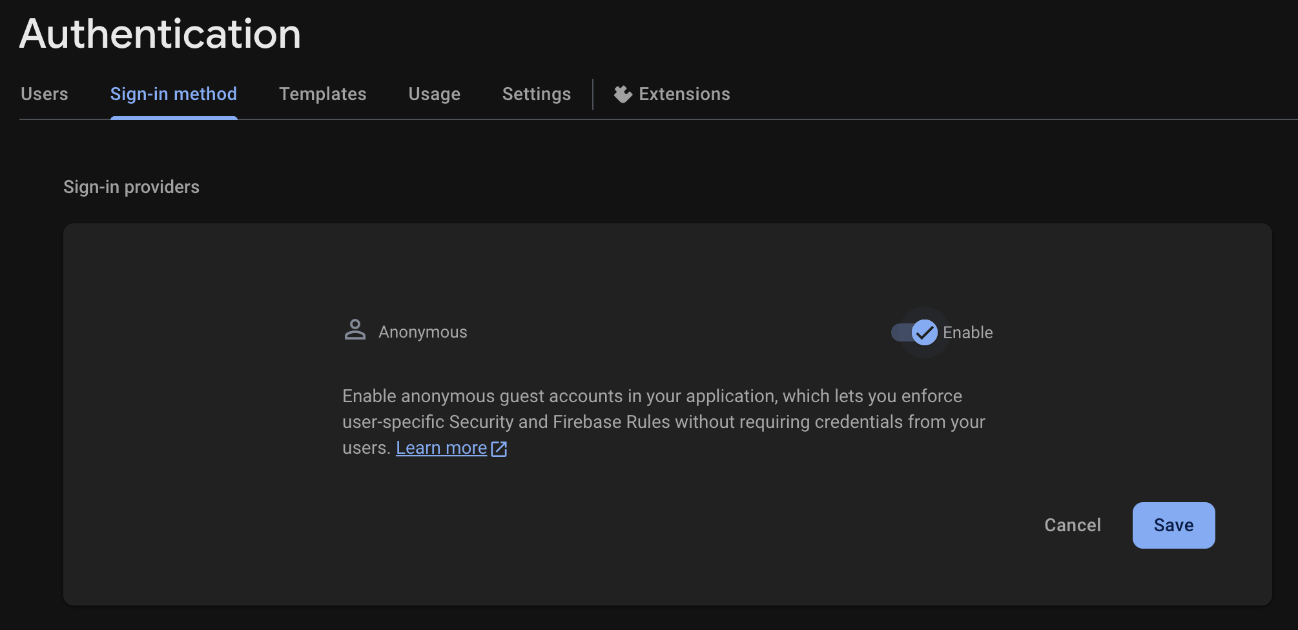Screen dimensions: 1298x630
Task: Cancel the provider configuration changes
Action: pos(1072,525)
